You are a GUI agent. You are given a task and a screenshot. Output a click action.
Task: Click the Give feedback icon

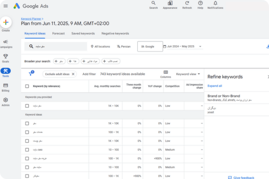point(230,178)
